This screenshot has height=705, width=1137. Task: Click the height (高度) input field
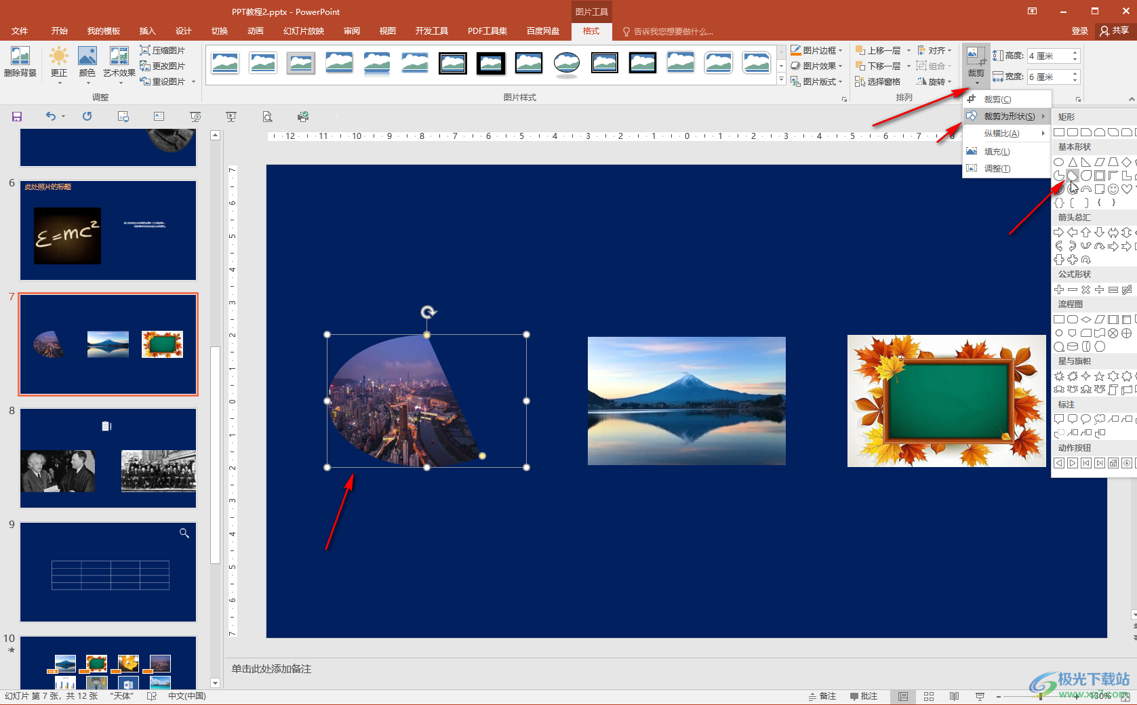1052,56
